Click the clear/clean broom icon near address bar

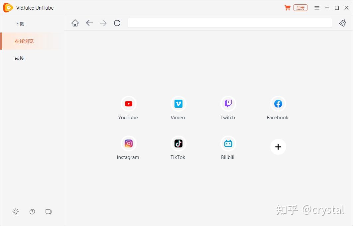pyautogui.click(x=342, y=23)
